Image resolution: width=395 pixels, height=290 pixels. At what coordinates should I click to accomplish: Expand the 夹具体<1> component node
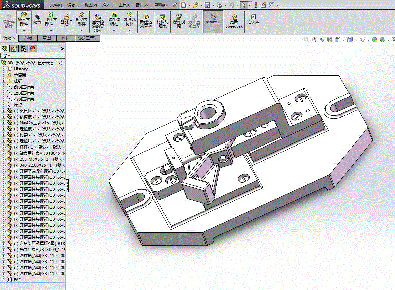point(3,111)
